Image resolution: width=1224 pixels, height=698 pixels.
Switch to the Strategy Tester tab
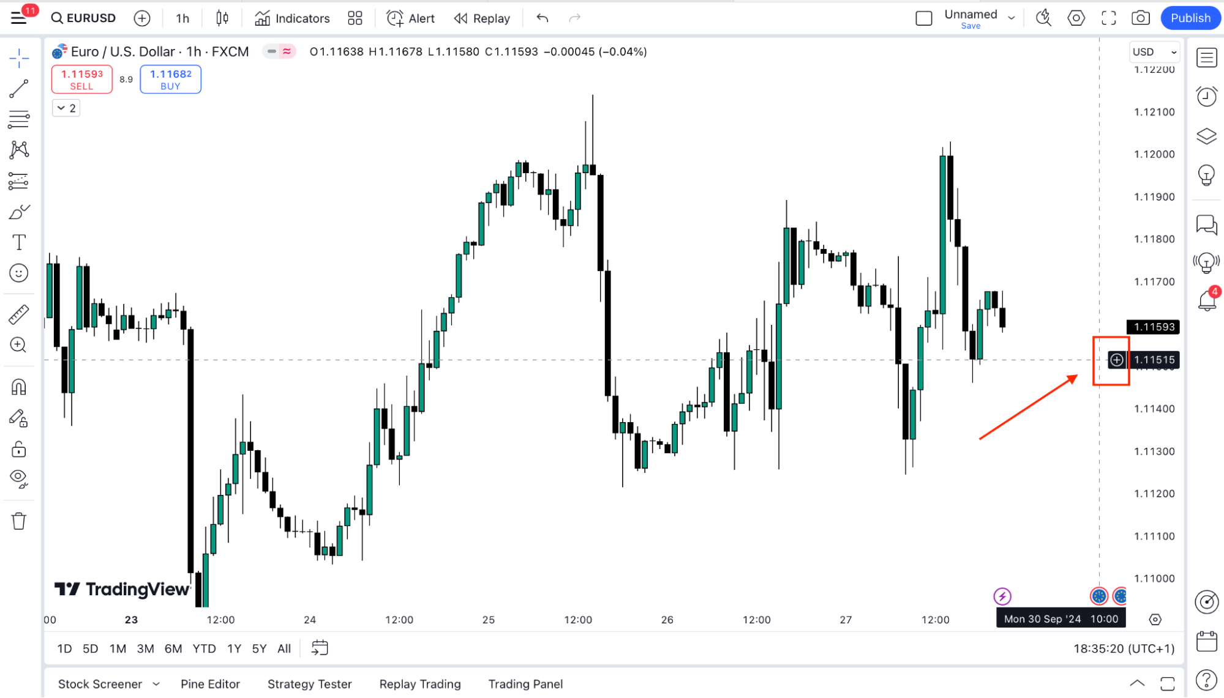tap(309, 684)
